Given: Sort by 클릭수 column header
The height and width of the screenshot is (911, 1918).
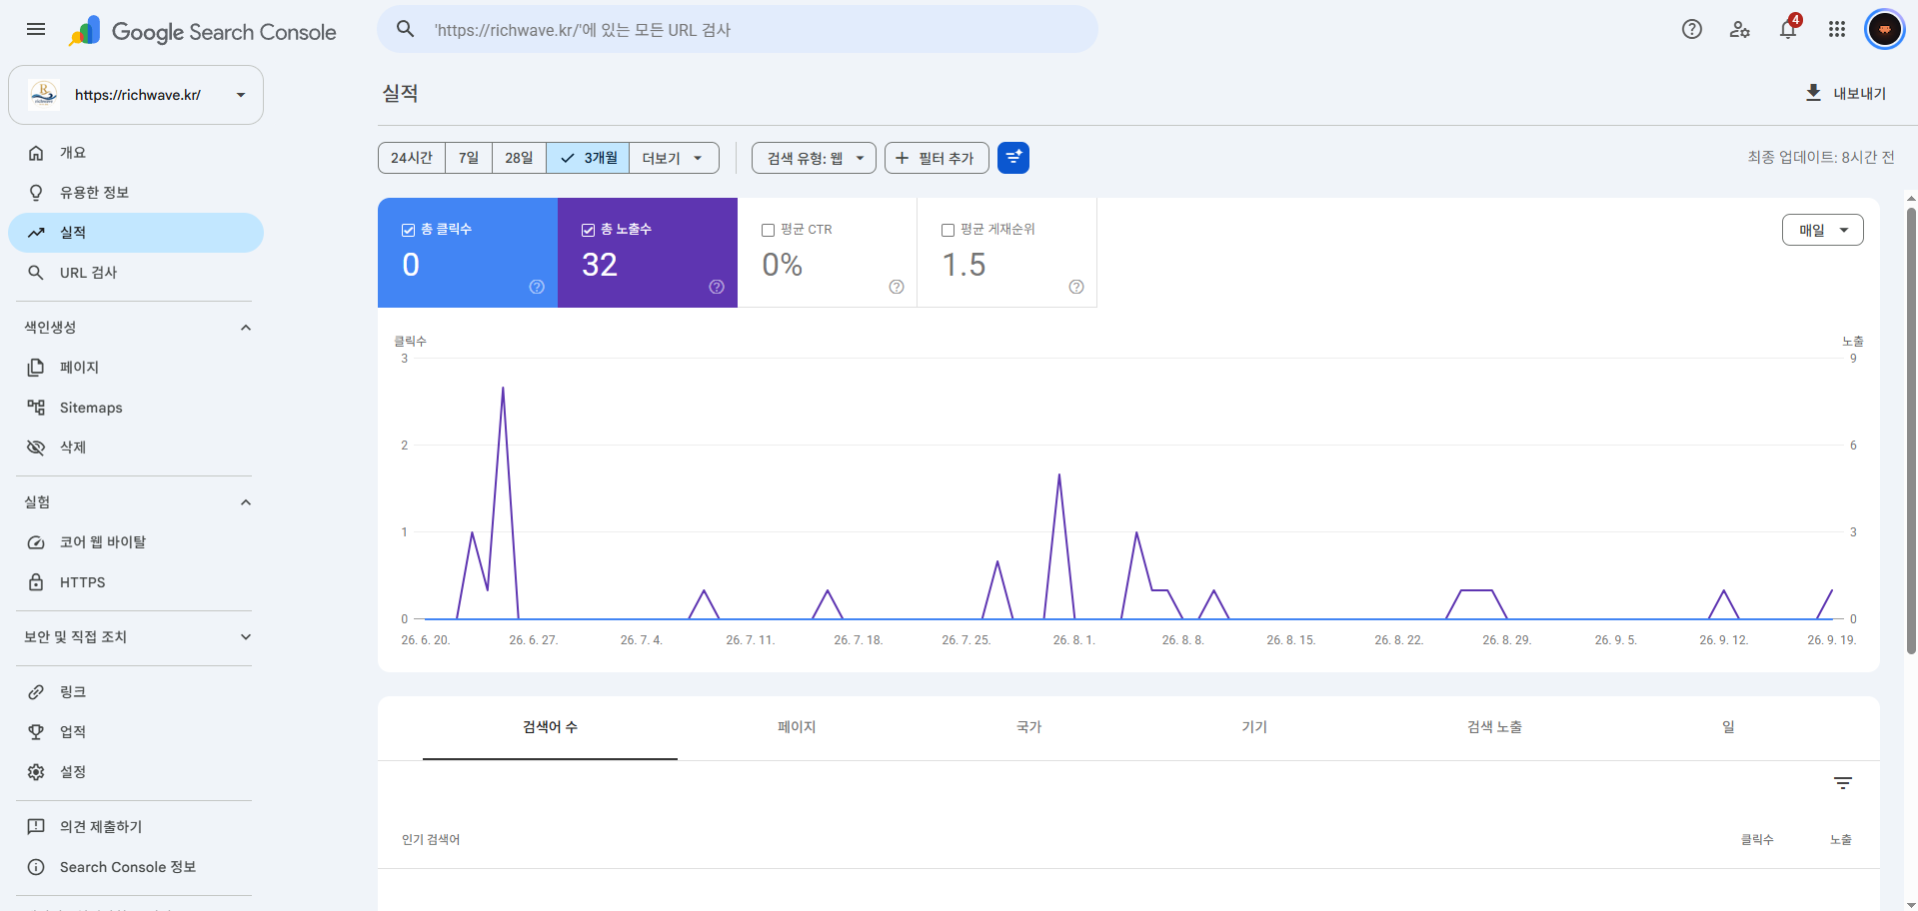Looking at the screenshot, I should (x=1757, y=840).
